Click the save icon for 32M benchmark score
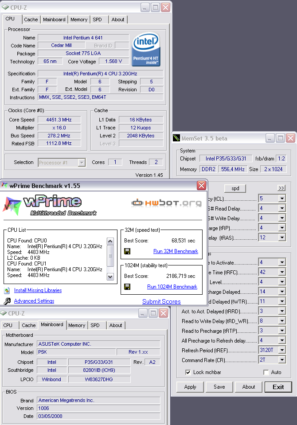 (x=127, y=251)
